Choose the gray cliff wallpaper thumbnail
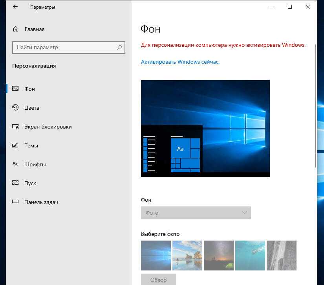This screenshot has height=285, width=324. 282,256
